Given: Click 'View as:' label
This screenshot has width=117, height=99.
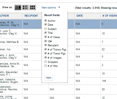Looking at the screenshot, I should click(x=7, y=7).
